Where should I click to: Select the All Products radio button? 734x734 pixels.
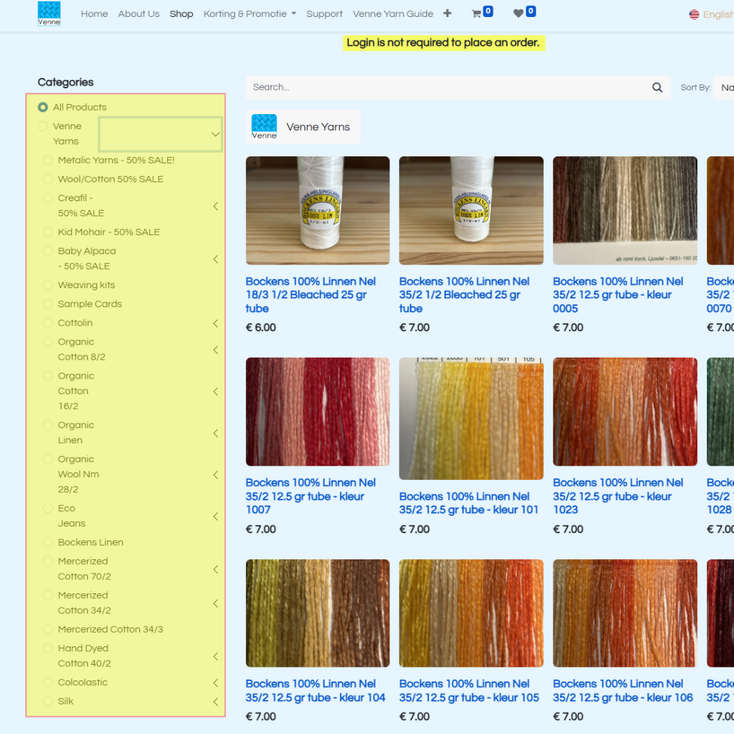tap(43, 107)
